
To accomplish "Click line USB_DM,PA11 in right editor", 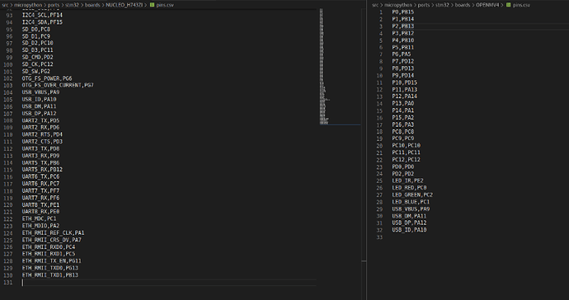I will (x=409, y=216).
